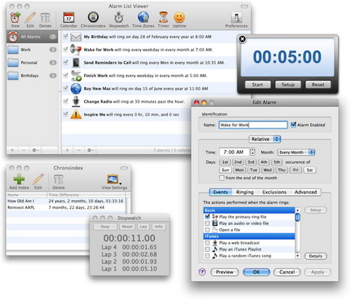Image resolution: width=351 pixels, height=299 pixels.
Task: Click the Preview button in Edit Alarm
Action: point(225,272)
